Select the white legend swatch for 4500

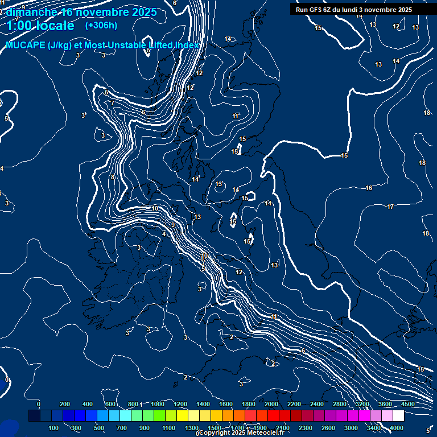point(399,415)
